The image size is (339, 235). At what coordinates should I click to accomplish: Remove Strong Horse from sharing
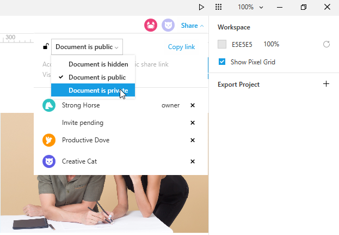coord(193,105)
